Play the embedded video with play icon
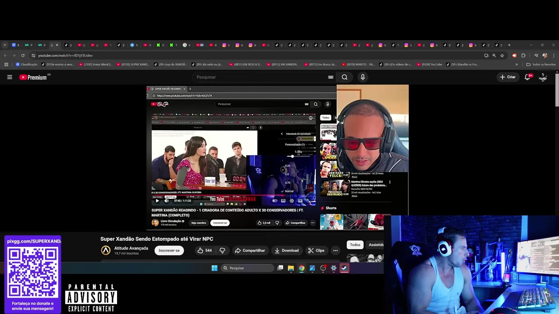The image size is (559, 314). 157,201
